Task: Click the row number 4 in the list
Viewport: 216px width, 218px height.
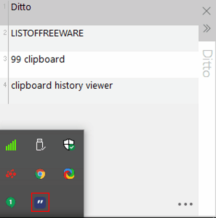Action: (5, 85)
